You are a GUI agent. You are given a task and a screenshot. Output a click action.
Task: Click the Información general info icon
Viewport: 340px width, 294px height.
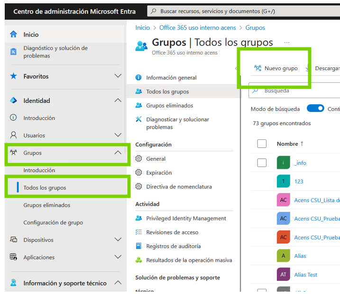138,77
